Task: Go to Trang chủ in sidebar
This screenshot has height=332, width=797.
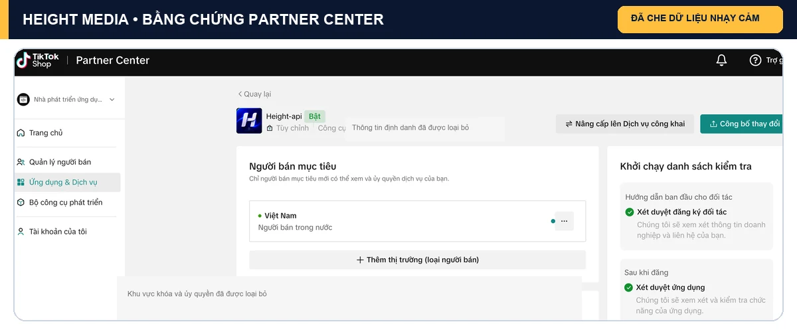Action: 45,133
